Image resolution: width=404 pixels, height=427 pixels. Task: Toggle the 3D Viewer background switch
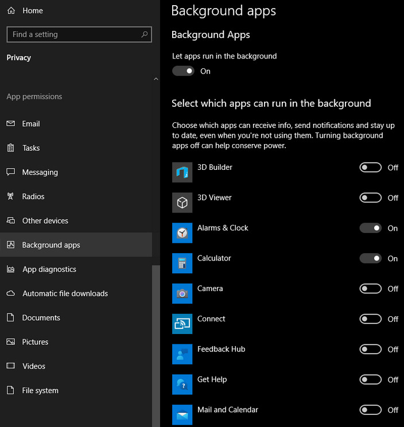tap(370, 197)
